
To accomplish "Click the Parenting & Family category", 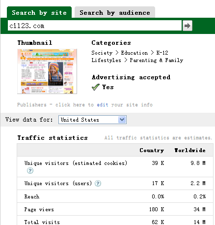I will click(157, 60).
